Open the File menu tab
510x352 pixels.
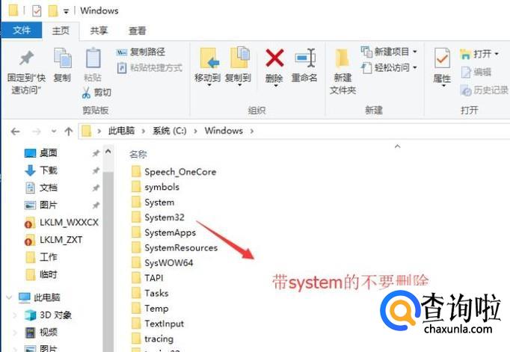coord(22,31)
